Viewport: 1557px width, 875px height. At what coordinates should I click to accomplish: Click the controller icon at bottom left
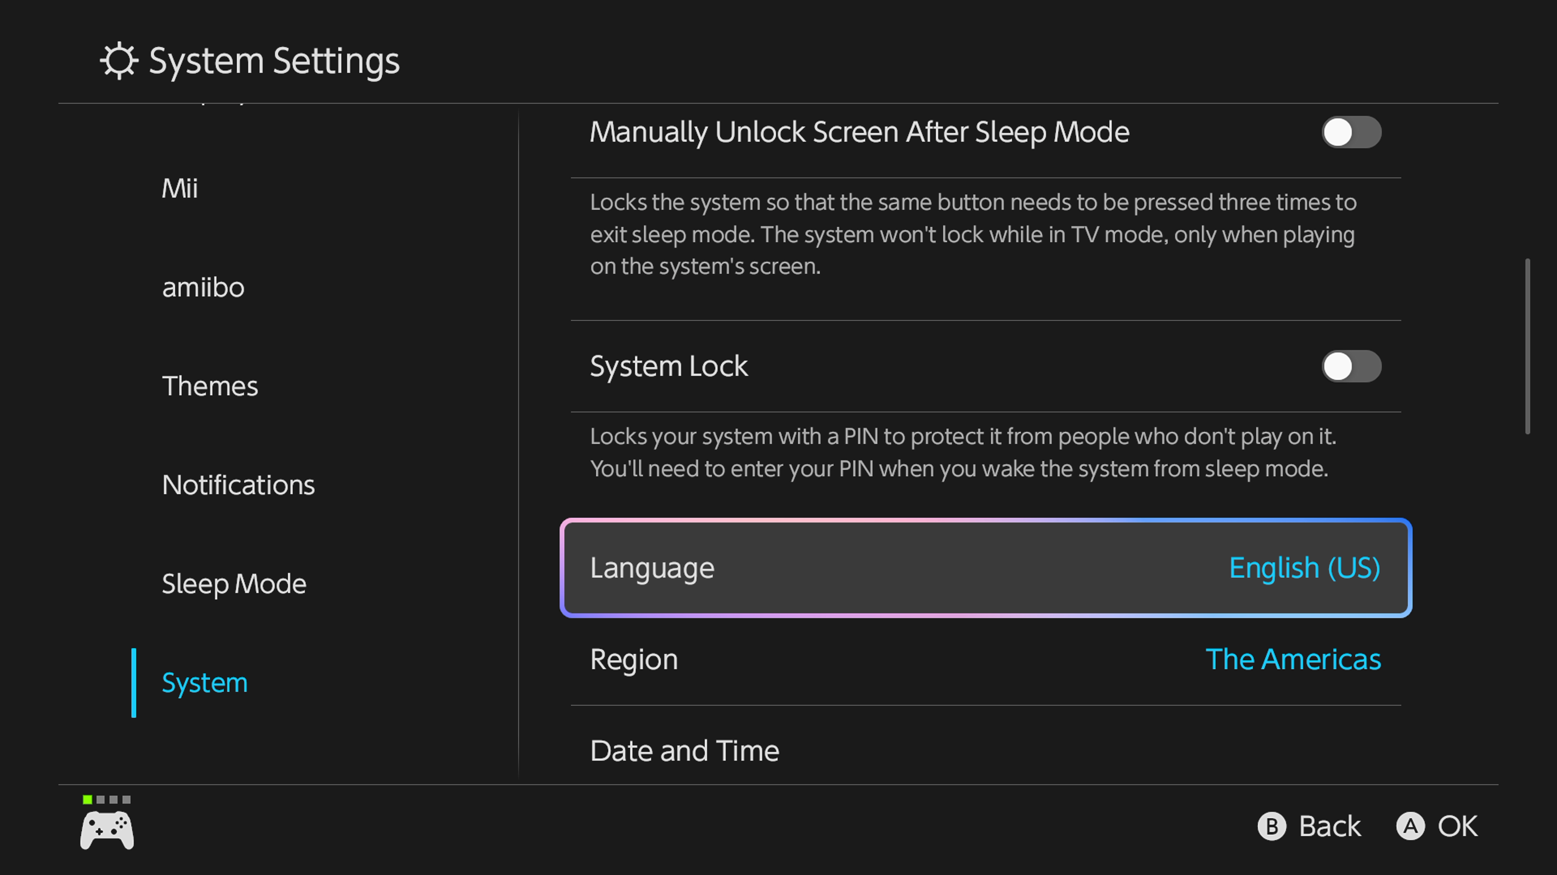coord(107,830)
